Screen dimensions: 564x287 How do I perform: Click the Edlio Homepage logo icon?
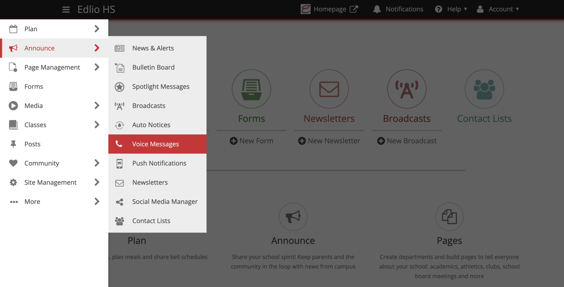[x=305, y=9]
